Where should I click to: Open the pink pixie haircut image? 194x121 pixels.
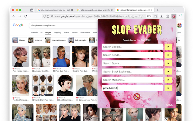21,56
